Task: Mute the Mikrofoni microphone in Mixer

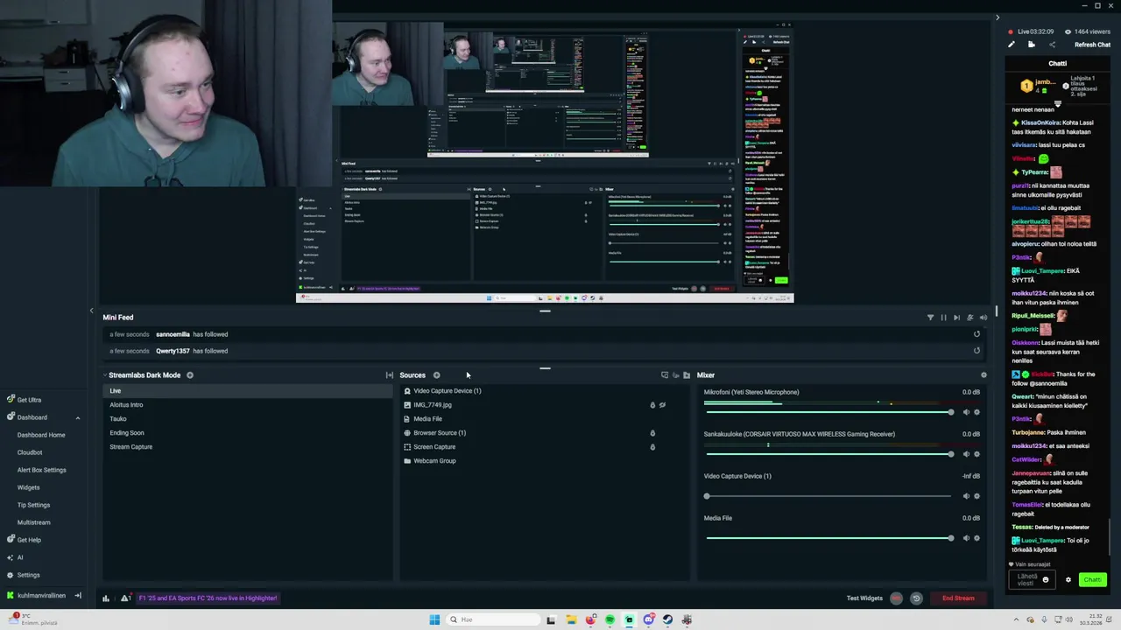Action: 966,412
